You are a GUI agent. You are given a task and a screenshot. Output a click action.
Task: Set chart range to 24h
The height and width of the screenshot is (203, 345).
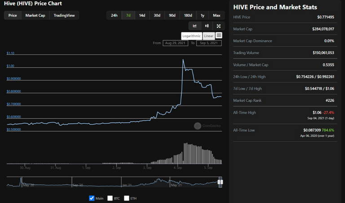[x=114, y=15]
